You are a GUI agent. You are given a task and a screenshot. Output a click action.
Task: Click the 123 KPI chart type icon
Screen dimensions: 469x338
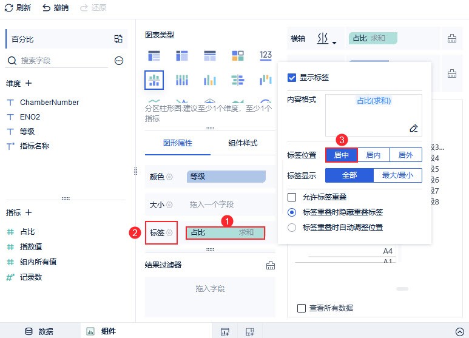tap(265, 56)
